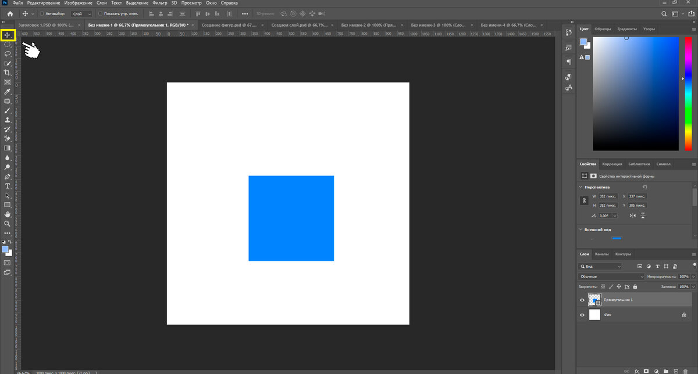Toggle lock transparent pixels icon
This screenshot has height=374, width=698.
click(x=603, y=287)
